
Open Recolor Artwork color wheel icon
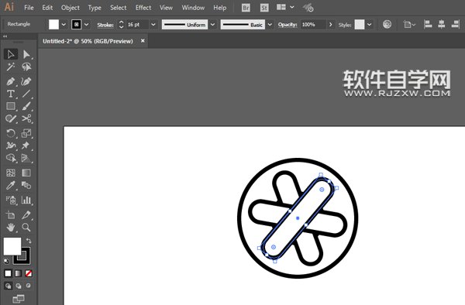(x=387, y=24)
